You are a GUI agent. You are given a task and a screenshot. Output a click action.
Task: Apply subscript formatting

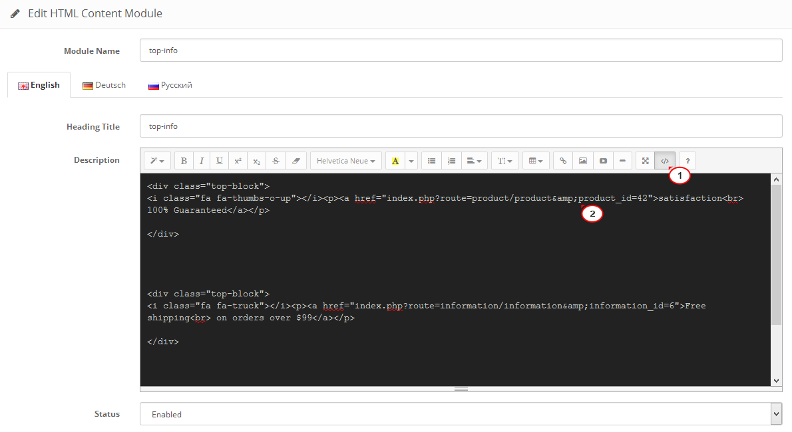click(x=256, y=160)
